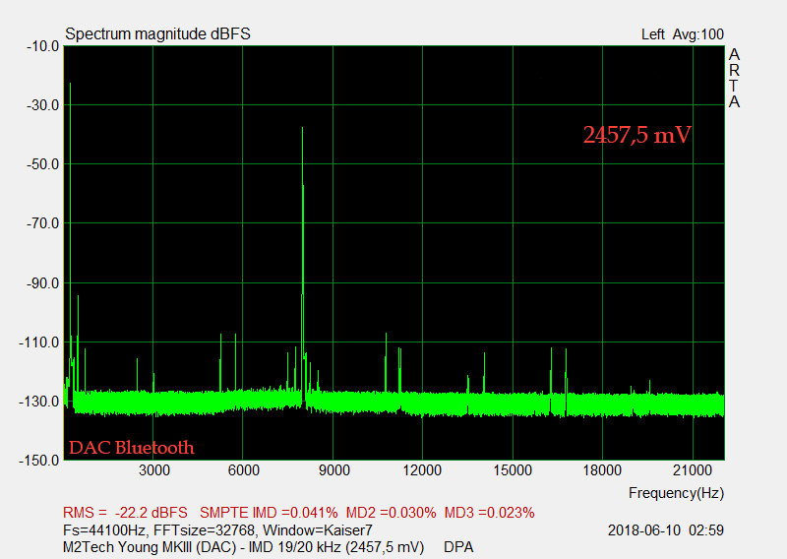
Task: Click the '15000' frequency axis label
Action: 513,470
